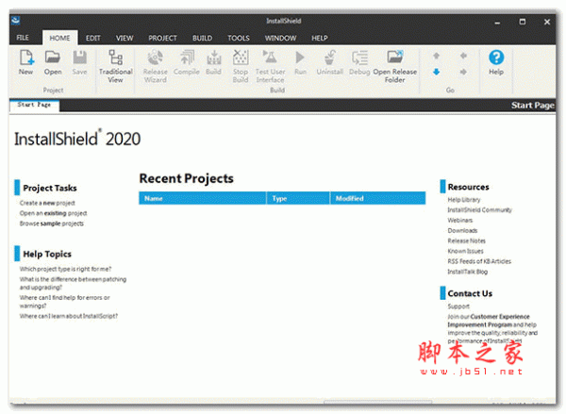
Task: Click the forward arrow in Go group
Action: point(463,72)
